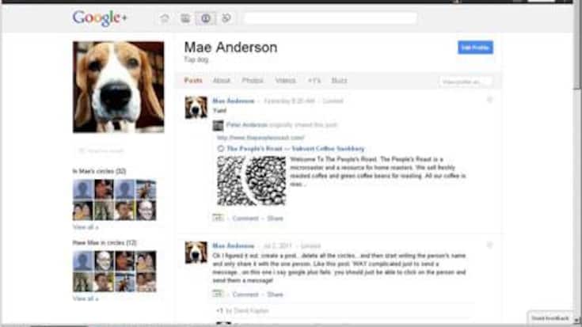Image resolution: width=582 pixels, height=327 pixels.
Task: Open the Circles icon in top navigation
Action: (226, 17)
